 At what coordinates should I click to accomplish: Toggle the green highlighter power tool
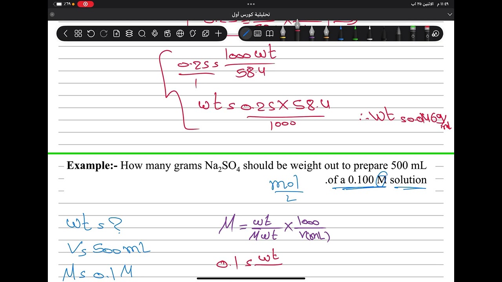[x=413, y=33]
